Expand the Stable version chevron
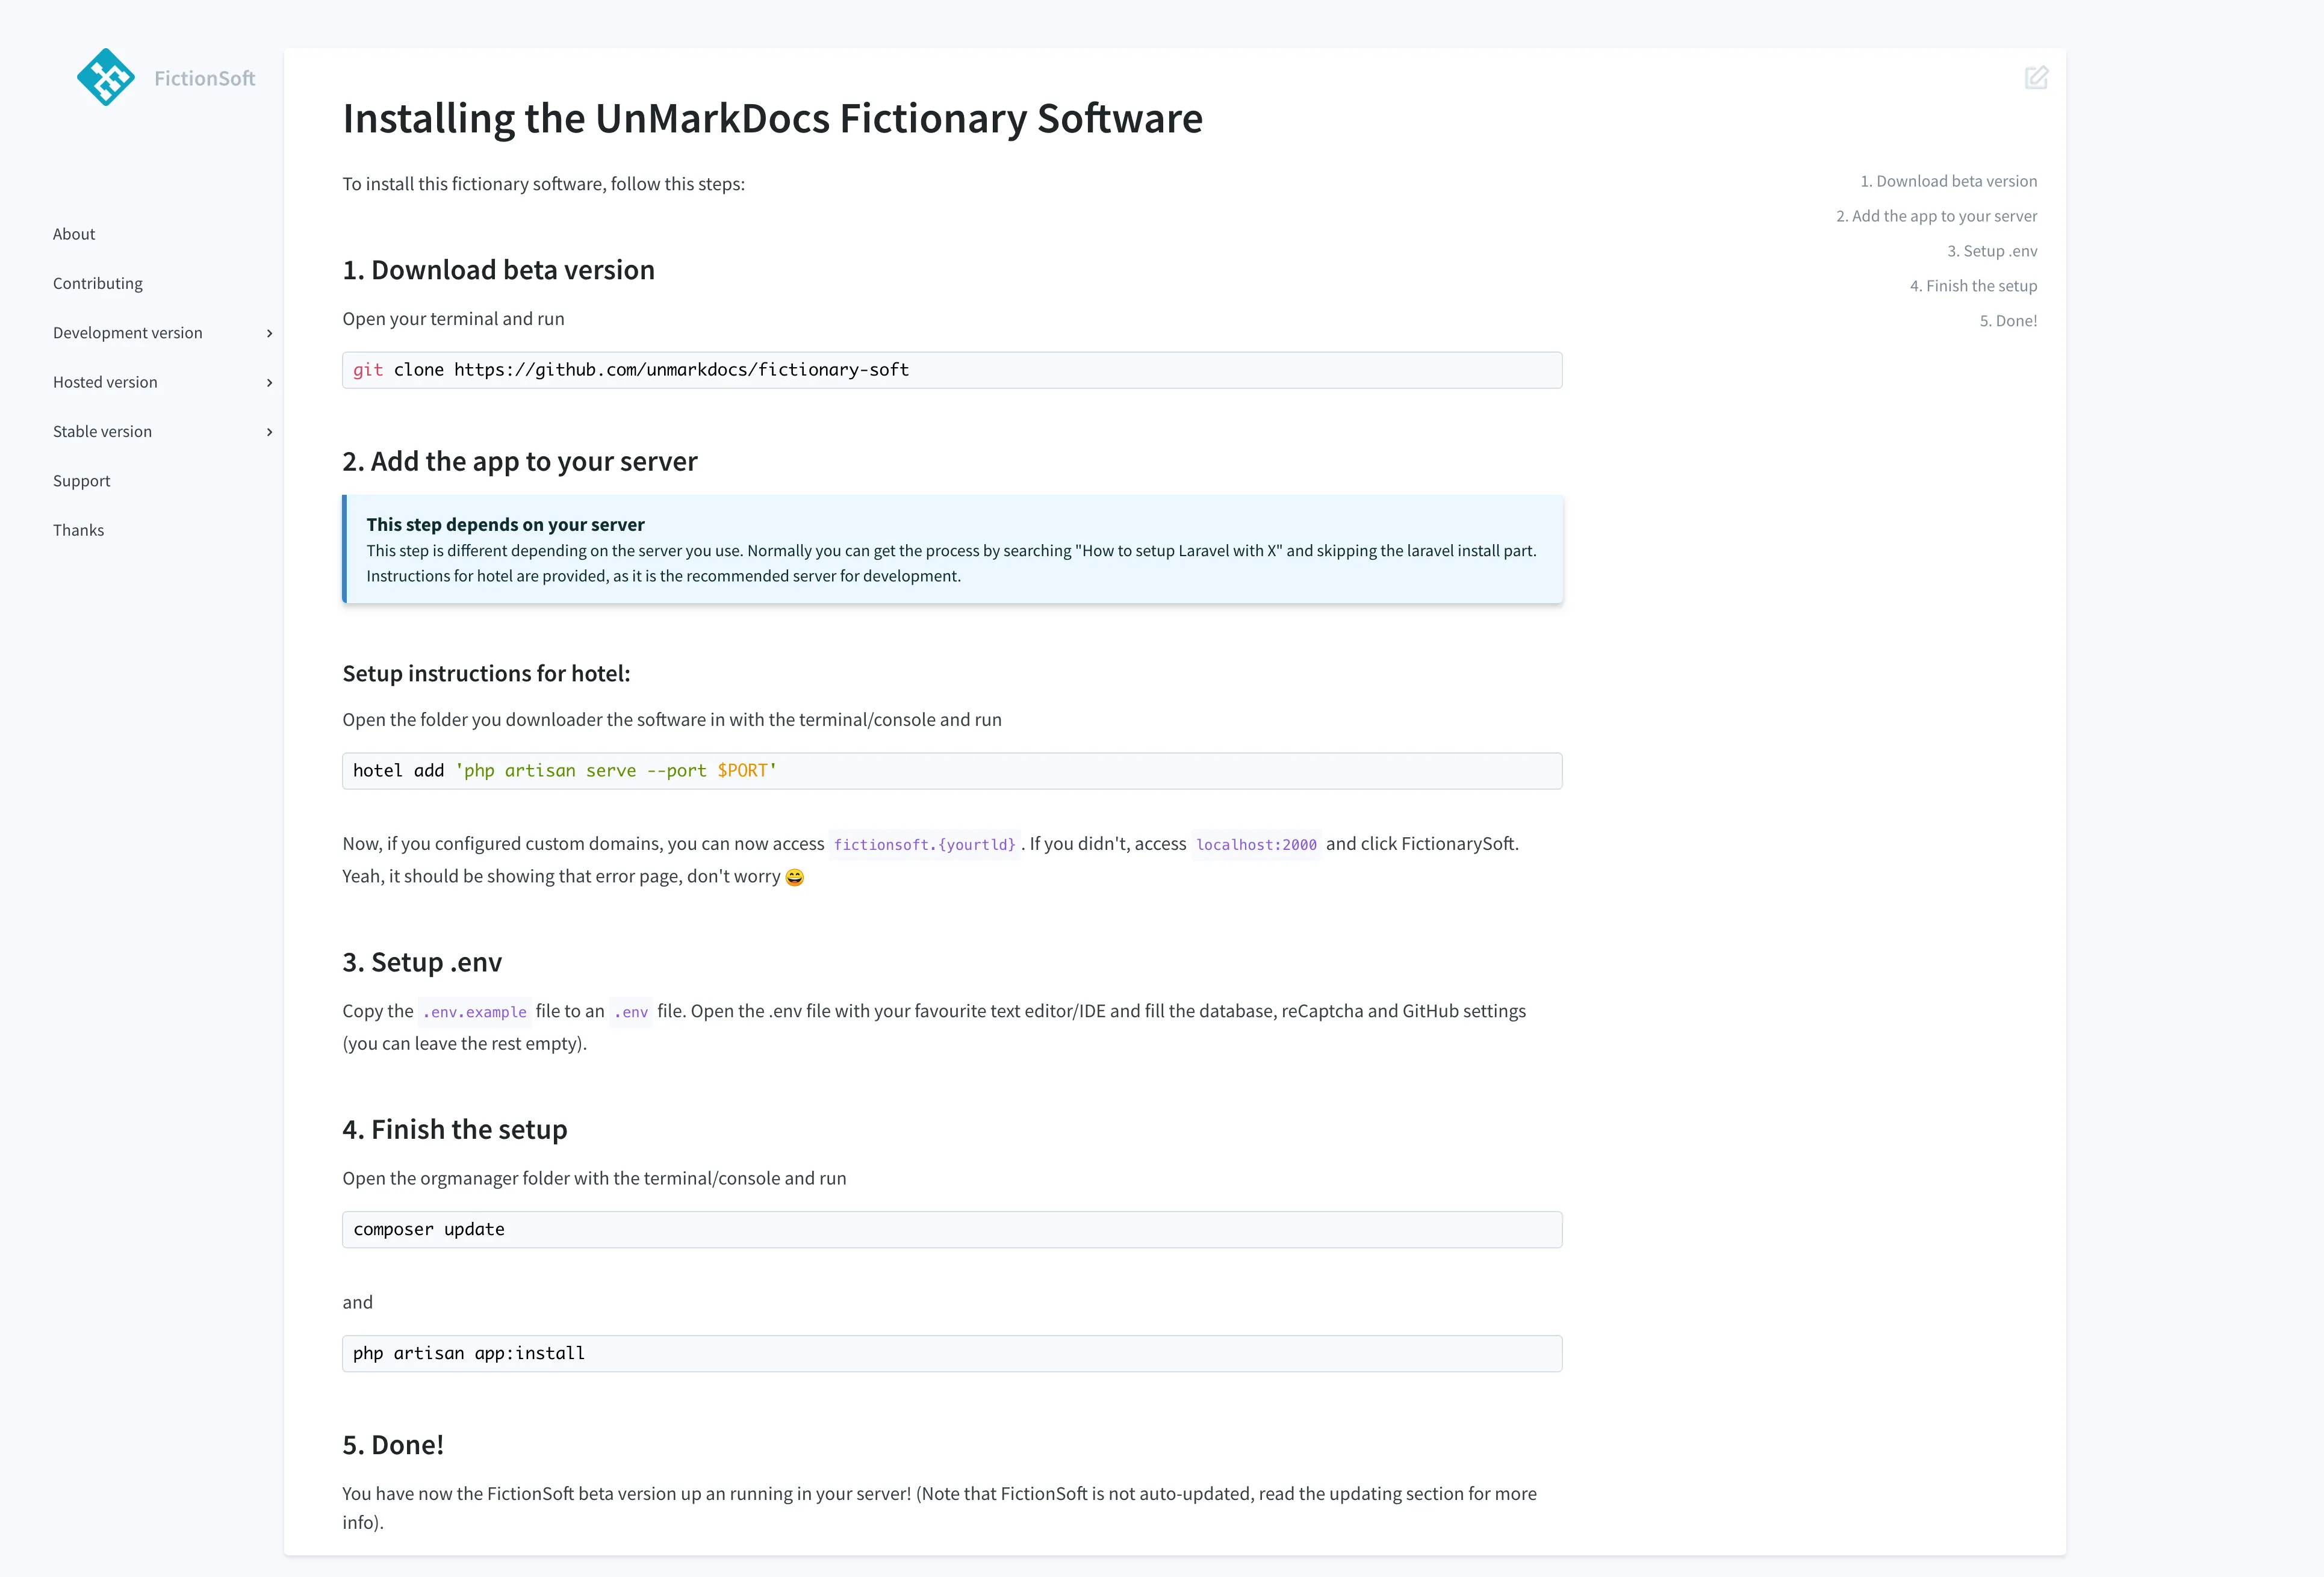Viewport: 2324px width, 1577px height. click(x=269, y=432)
